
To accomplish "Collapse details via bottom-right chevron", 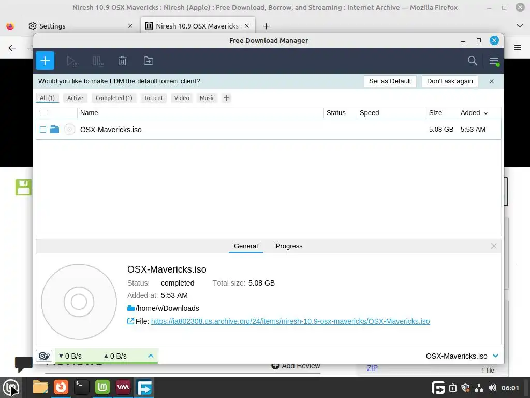I will tap(495, 356).
